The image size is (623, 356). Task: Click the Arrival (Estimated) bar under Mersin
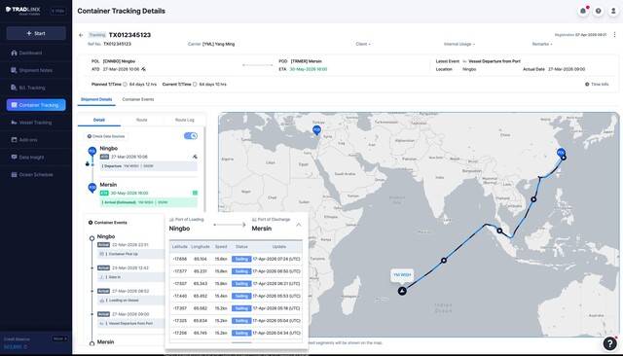148,202
